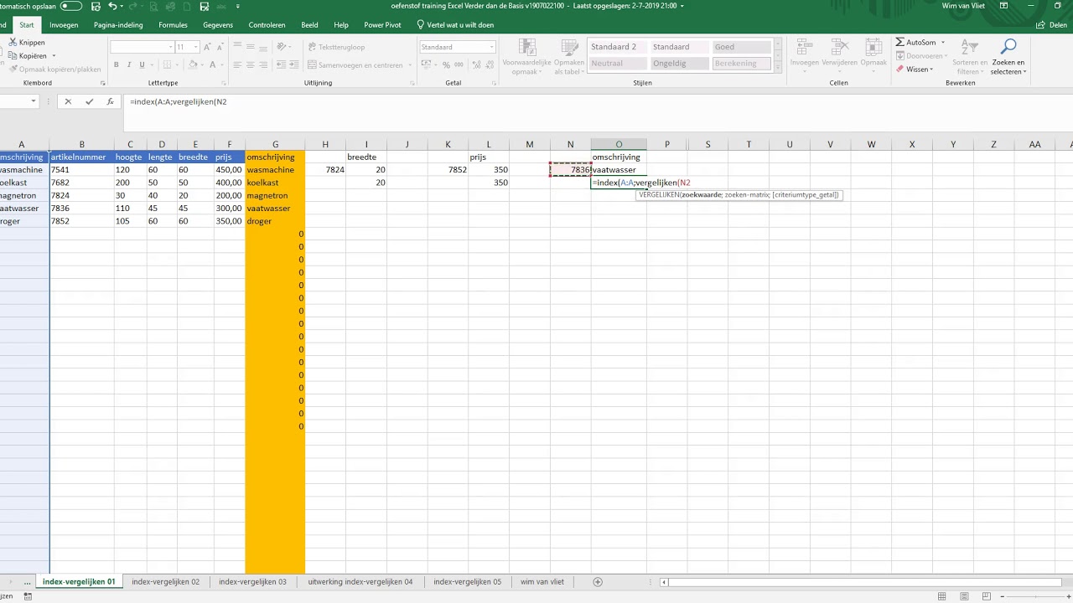1073x603 pixels.
Task: Select the 'Ongeldig' cell style
Action: pos(679,63)
